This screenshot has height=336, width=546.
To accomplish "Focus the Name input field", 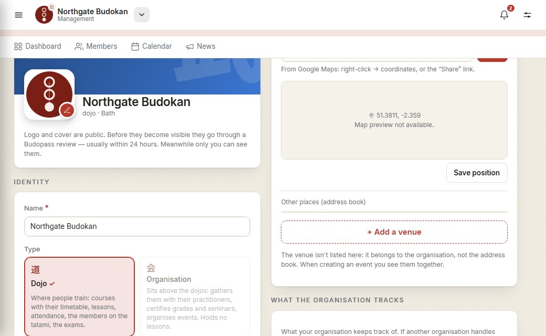I will click(137, 226).
